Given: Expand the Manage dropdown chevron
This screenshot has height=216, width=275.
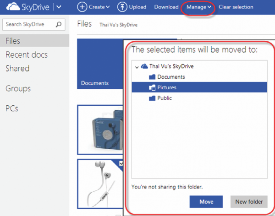Looking at the screenshot, I should tap(209, 7).
